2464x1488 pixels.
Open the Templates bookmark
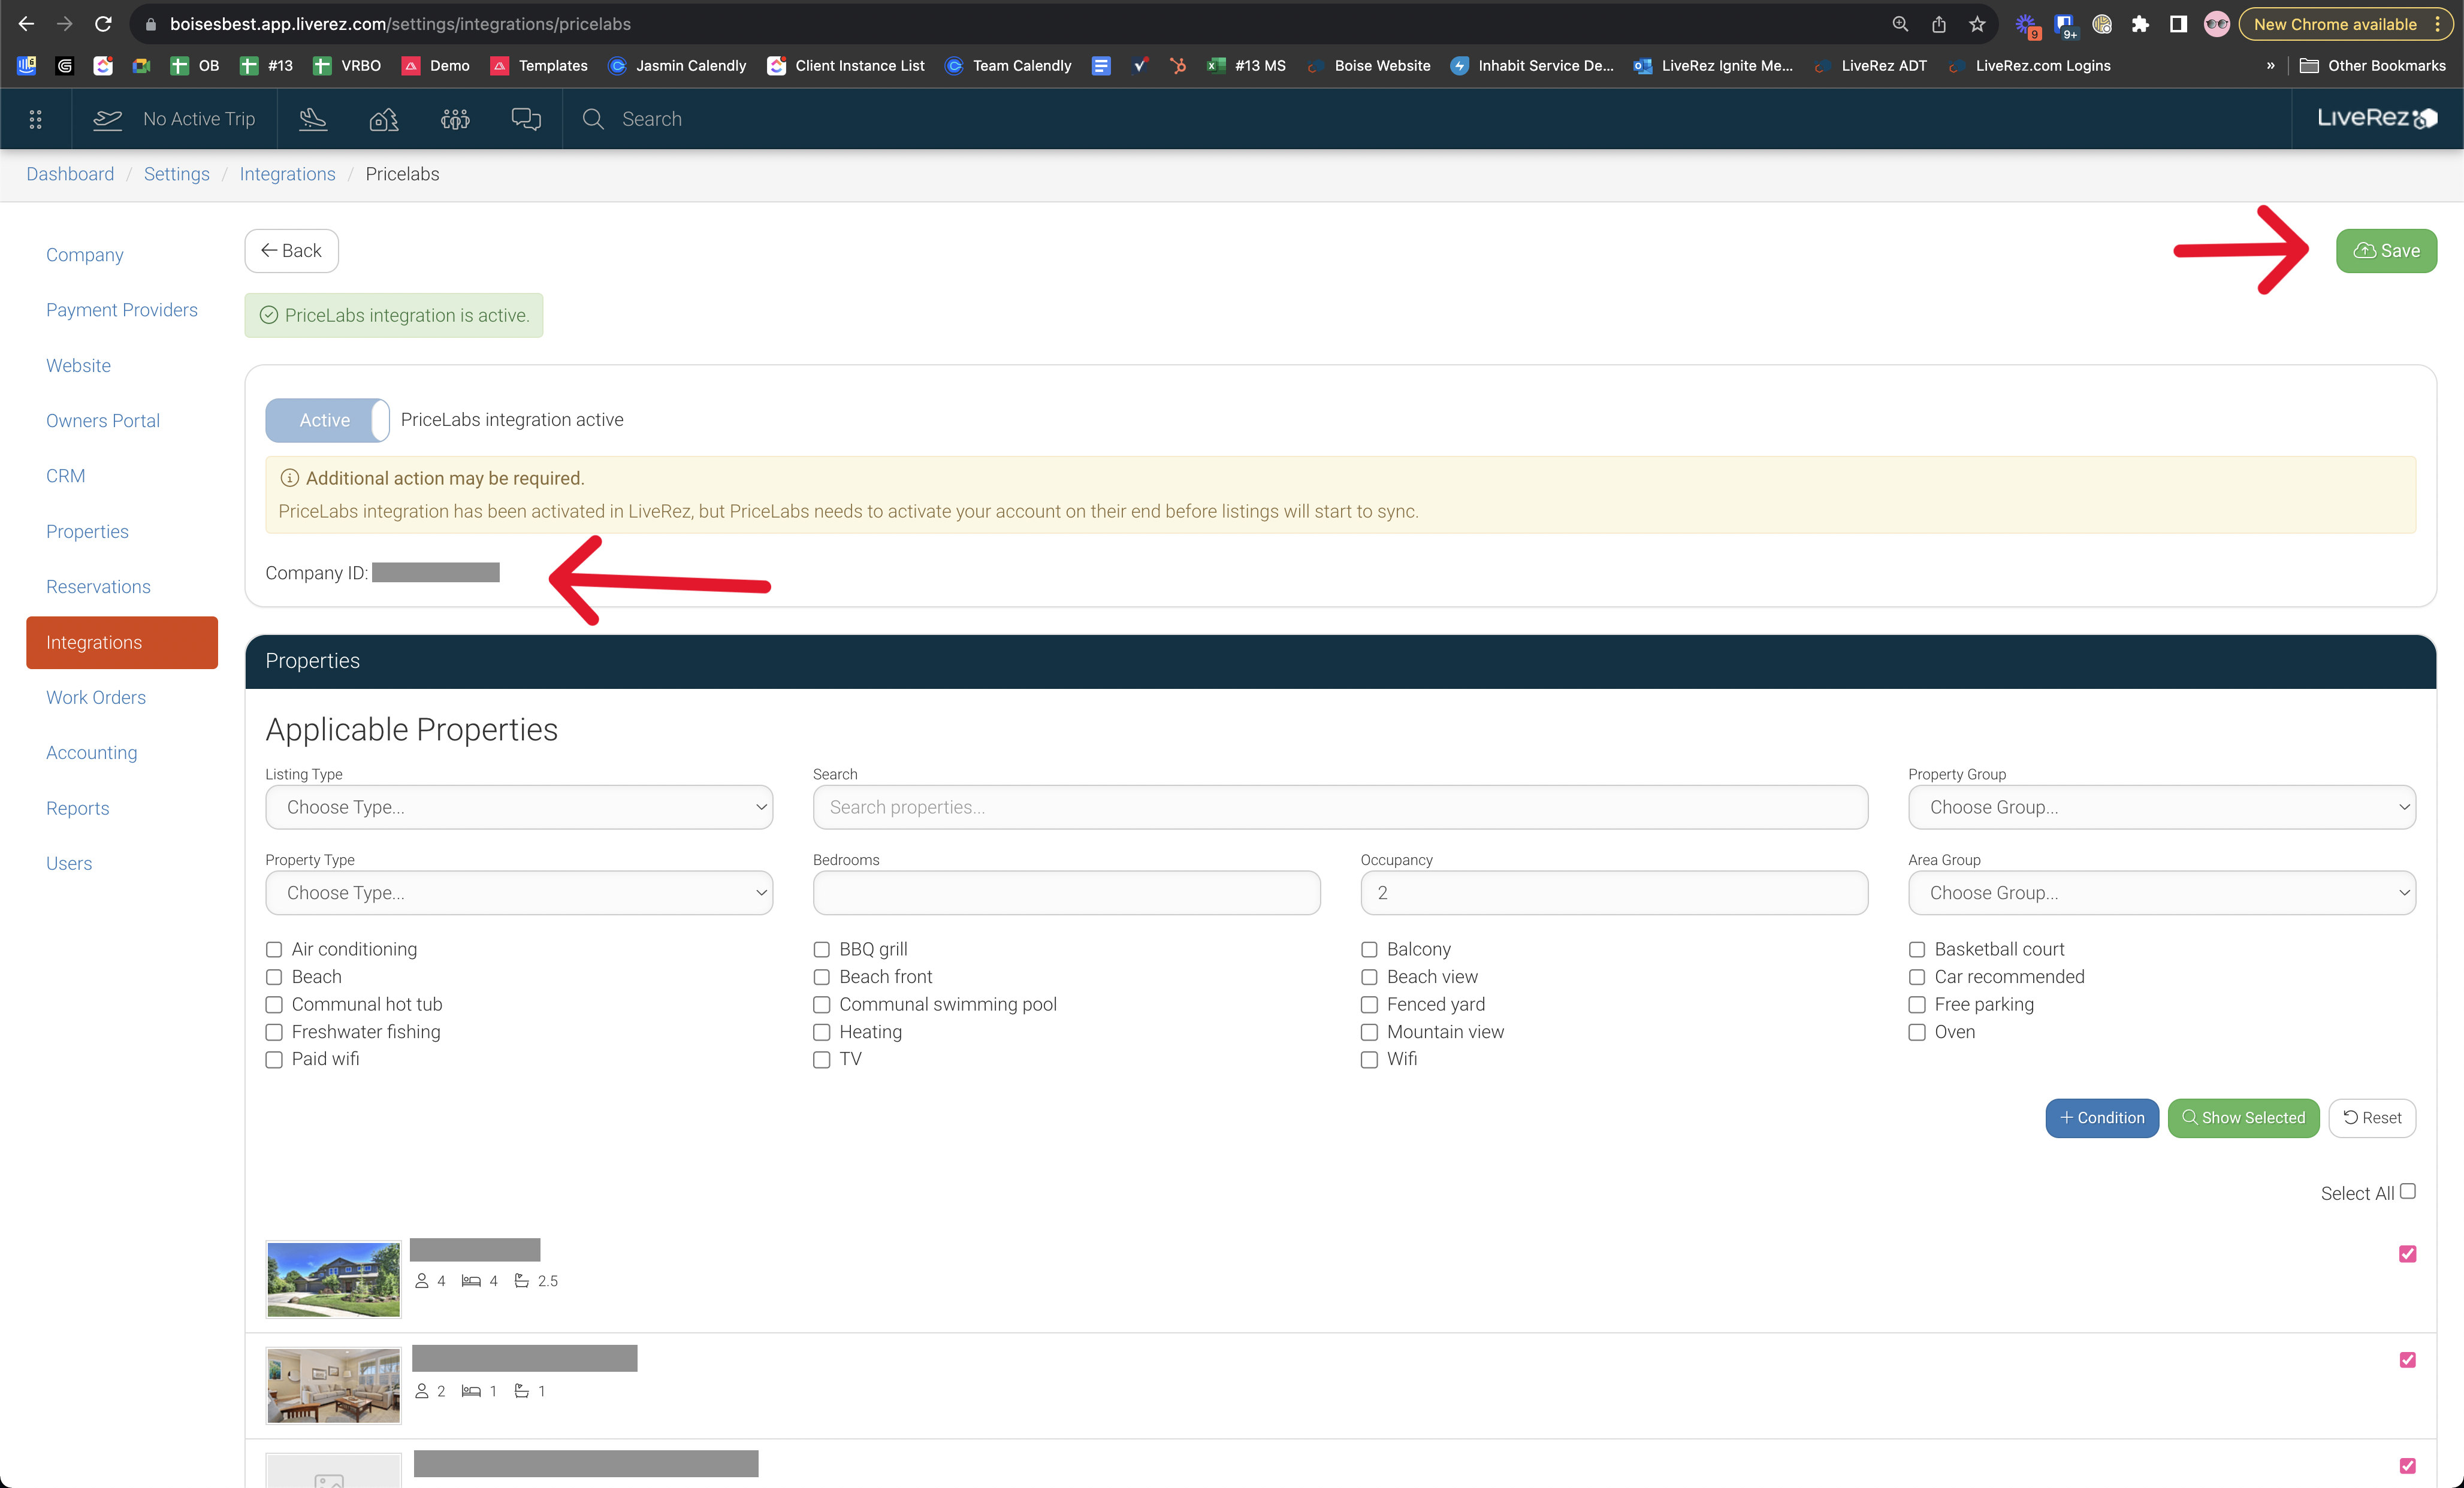pyautogui.click(x=539, y=66)
